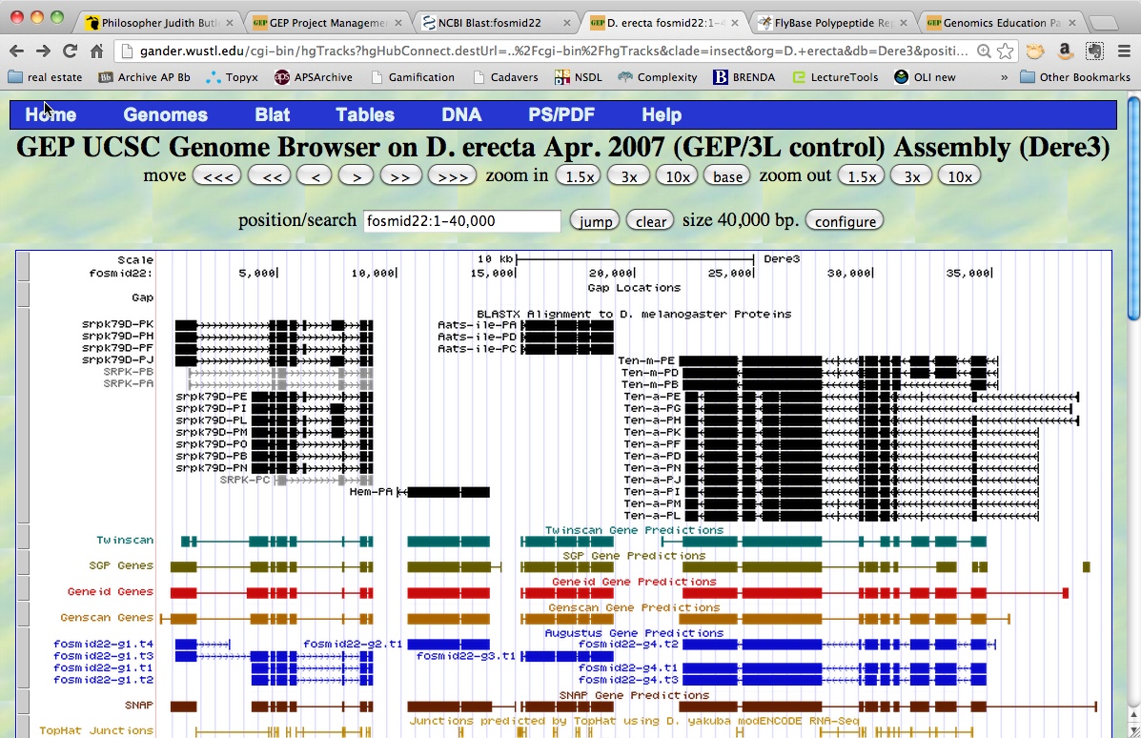Click the browser back arrow
The width and height of the screenshot is (1141, 738).
[x=17, y=51]
